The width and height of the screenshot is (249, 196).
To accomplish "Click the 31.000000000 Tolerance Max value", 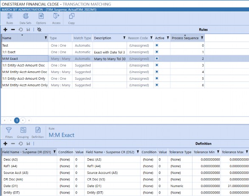I will tap(238, 186).
